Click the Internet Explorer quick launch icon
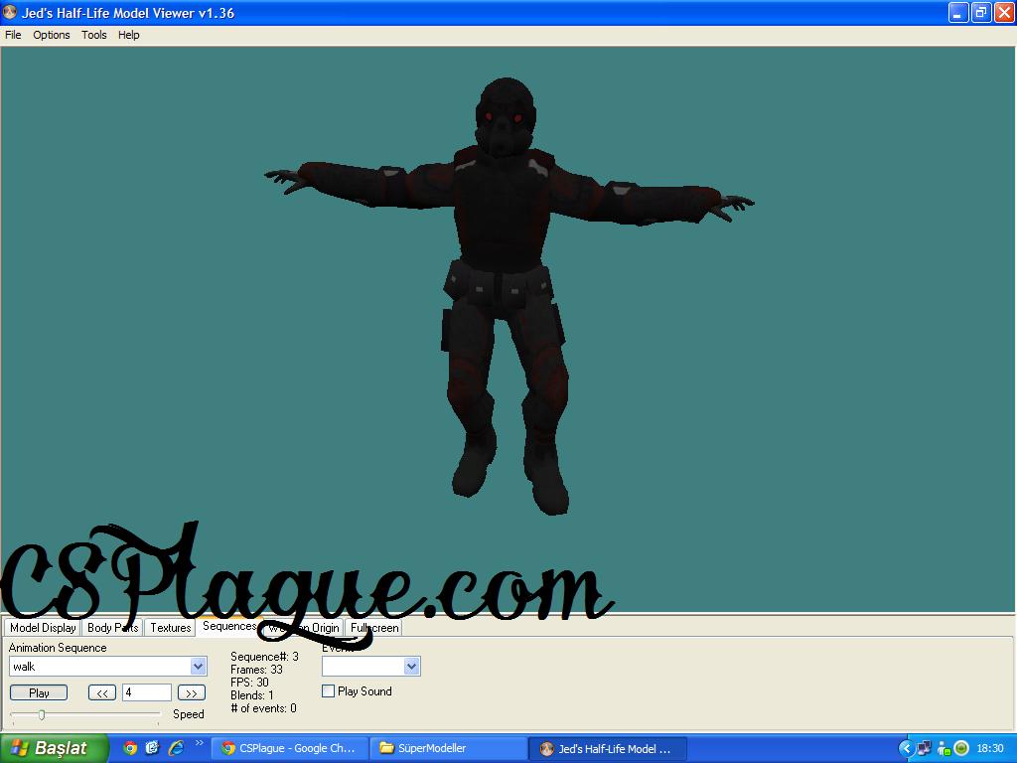Viewport: 1017px width, 763px height. pyautogui.click(x=176, y=748)
